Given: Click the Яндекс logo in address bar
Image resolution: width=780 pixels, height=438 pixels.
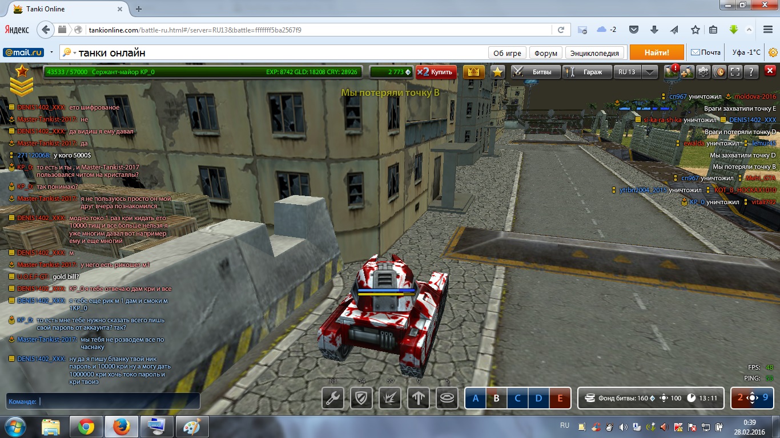Looking at the screenshot, I should click(17, 30).
